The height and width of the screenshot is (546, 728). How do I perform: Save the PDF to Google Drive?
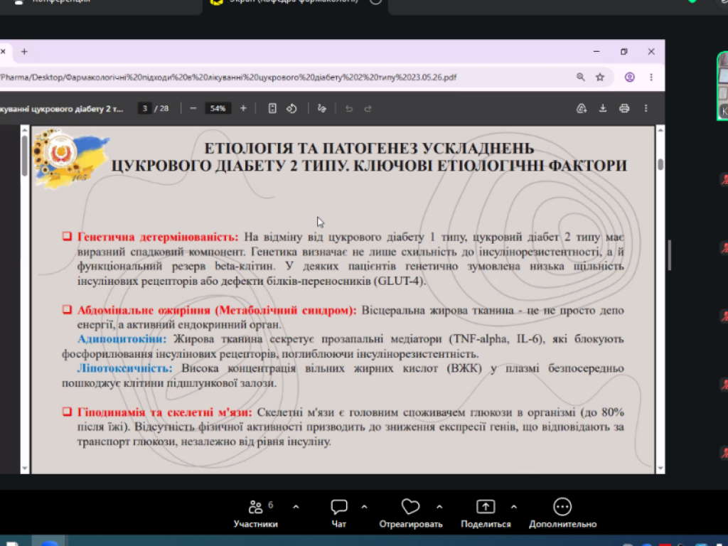coord(582,108)
